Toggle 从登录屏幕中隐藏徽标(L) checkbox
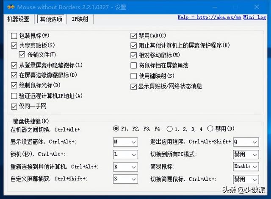Viewport: 271px width, 199px height. [x=14, y=65]
